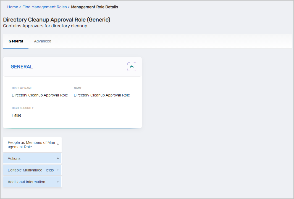Click the Display Name field value
This screenshot has height=199, width=294.
(x=40, y=95)
